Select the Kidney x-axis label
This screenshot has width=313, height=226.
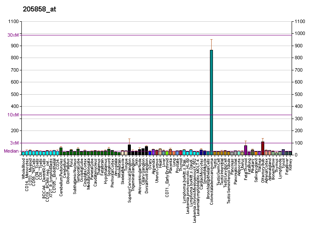click(290, 164)
